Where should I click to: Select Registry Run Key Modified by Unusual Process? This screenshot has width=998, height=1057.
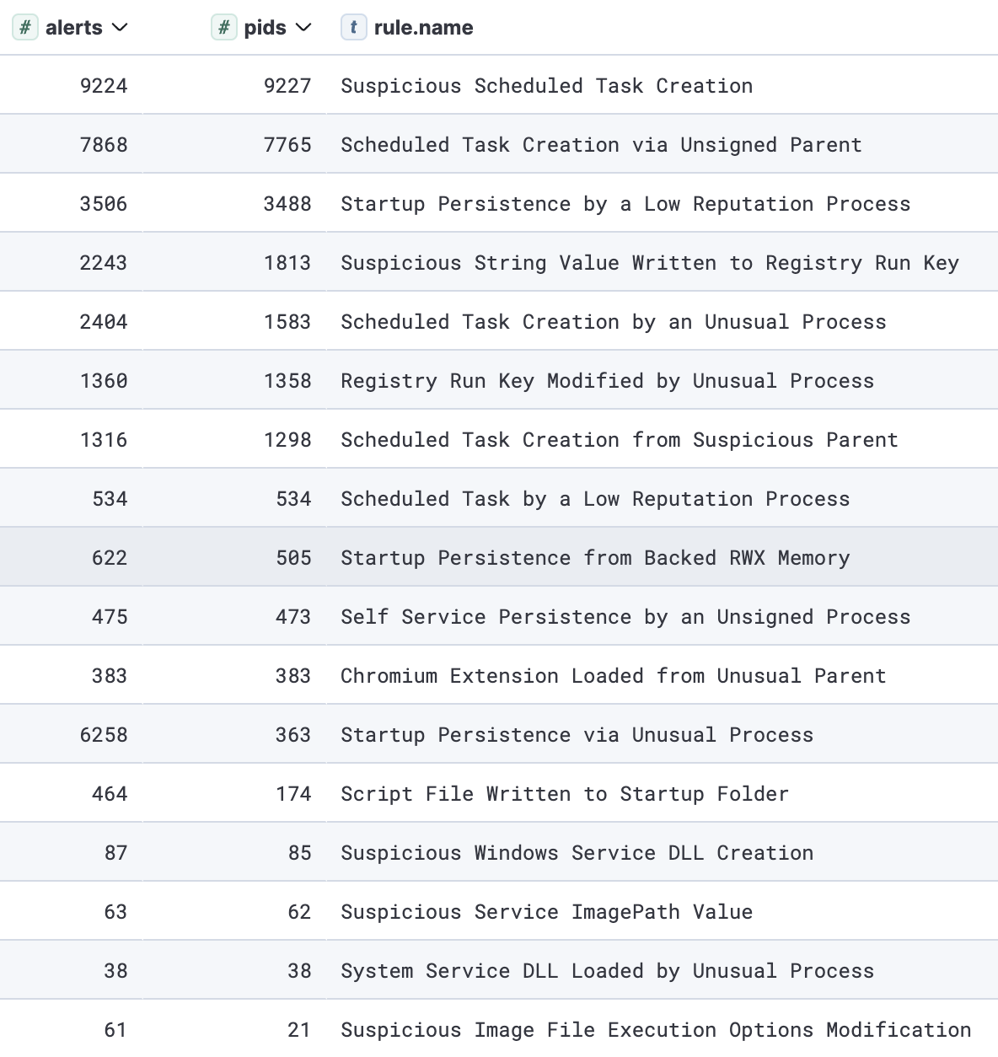click(607, 381)
